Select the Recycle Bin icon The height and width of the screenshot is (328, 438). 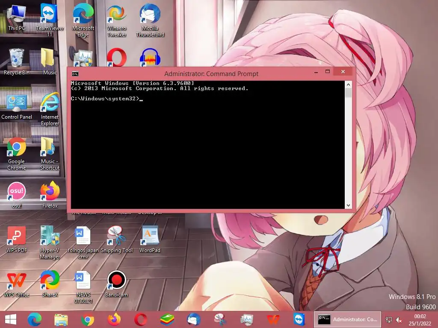click(x=17, y=61)
